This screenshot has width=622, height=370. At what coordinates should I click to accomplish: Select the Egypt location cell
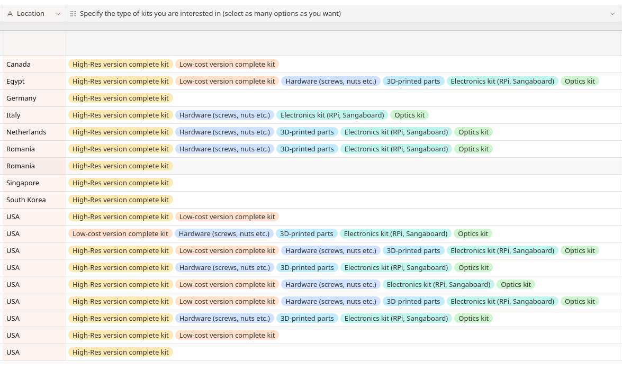16,82
